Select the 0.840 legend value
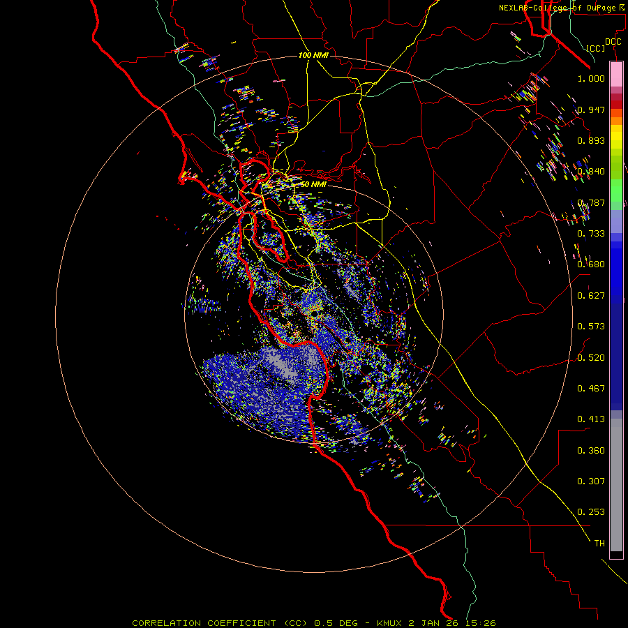This screenshot has width=628, height=628. [x=591, y=172]
